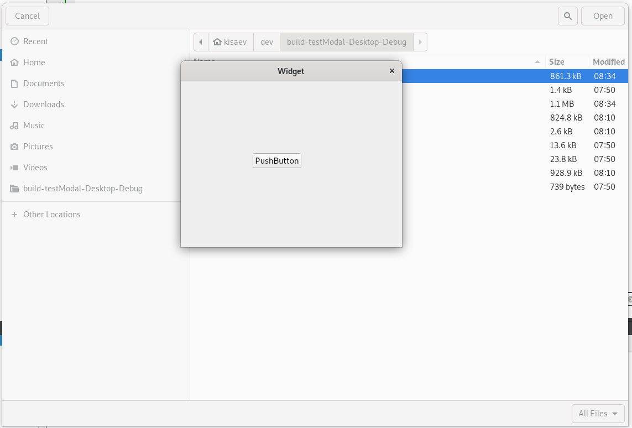This screenshot has height=428, width=632.
Task: Click the path bar left scroll arrow
Action: tap(201, 42)
